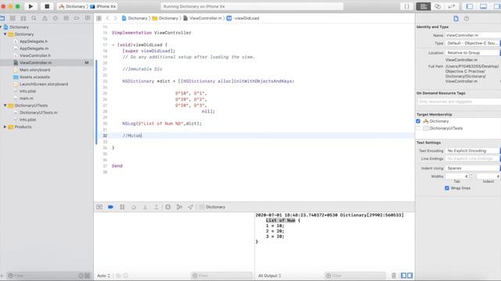Collapse the Dictionary project root
Viewport: 501px width, 281px height.
tap(2, 27)
